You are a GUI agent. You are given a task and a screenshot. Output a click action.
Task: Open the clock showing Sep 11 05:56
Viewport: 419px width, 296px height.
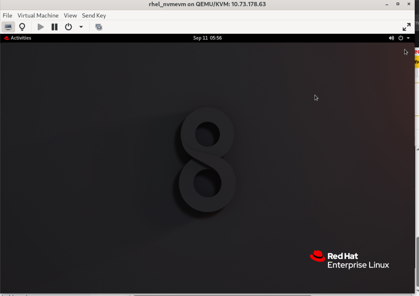(207, 38)
